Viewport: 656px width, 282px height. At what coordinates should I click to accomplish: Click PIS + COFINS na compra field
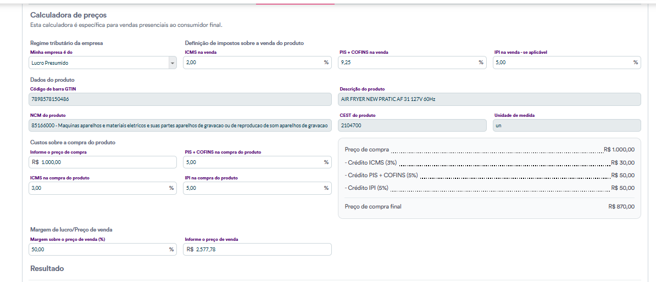[252, 162]
